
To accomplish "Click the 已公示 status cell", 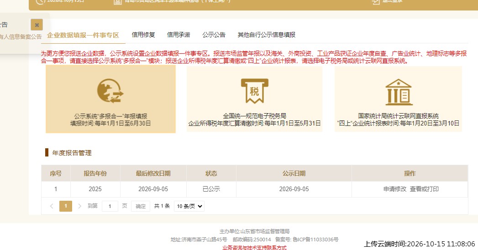I will (211, 189).
